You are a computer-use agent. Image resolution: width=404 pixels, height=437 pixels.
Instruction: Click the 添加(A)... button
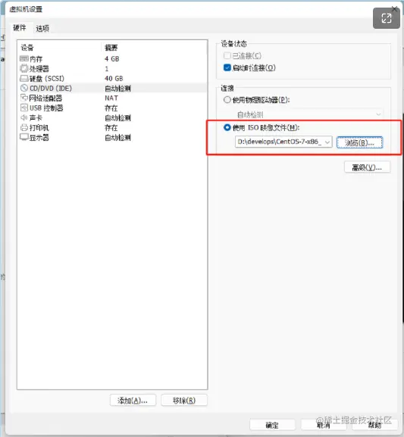click(x=133, y=401)
